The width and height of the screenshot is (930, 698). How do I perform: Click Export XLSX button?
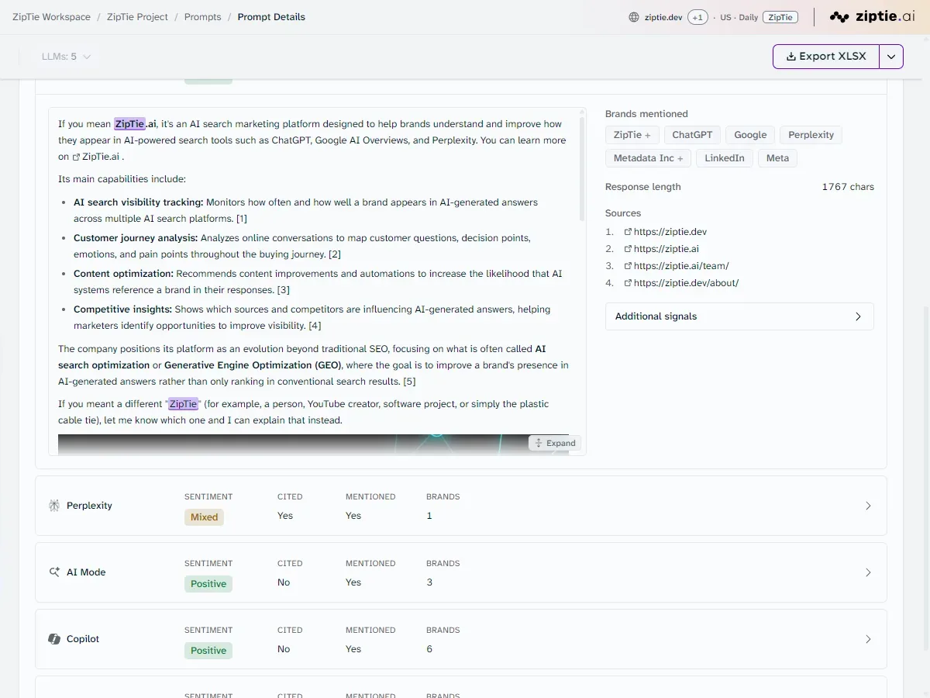tap(826, 57)
